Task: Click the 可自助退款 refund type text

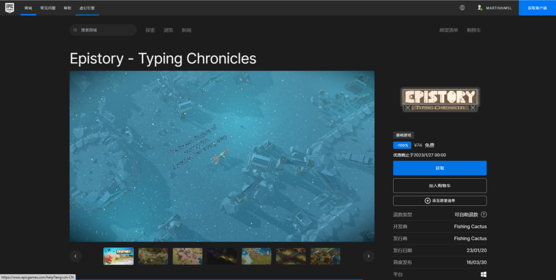Action: click(466, 214)
